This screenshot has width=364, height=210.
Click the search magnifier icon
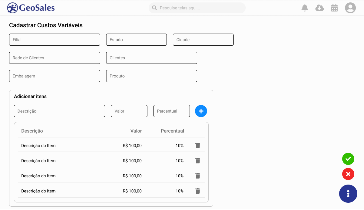(x=154, y=8)
